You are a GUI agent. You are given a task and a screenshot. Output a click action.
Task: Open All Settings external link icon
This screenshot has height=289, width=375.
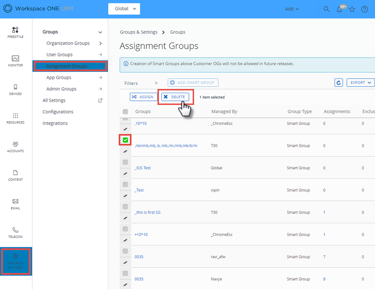point(100,100)
